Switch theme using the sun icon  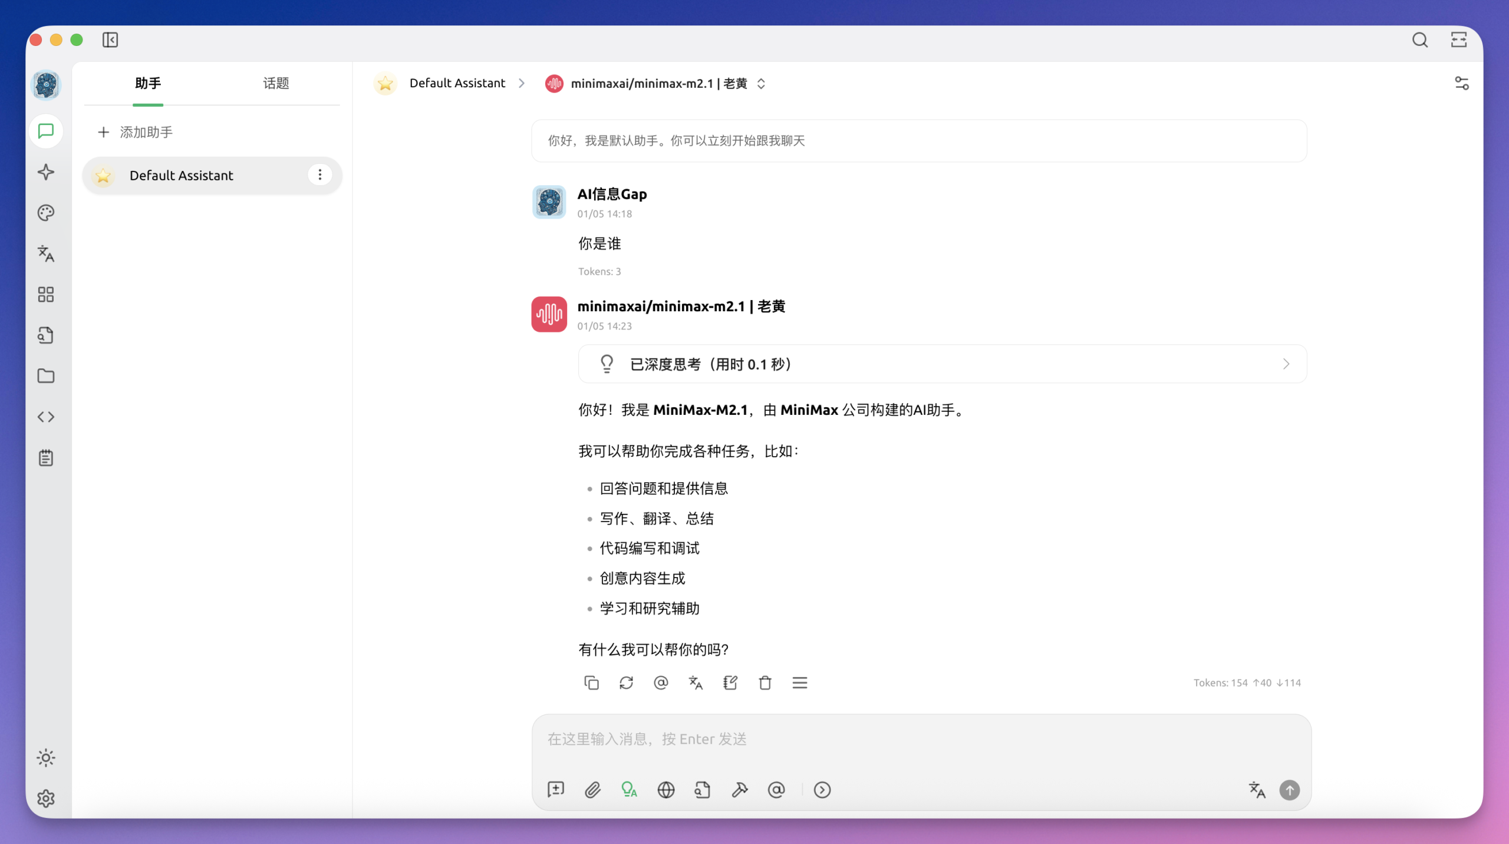pos(45,758)
